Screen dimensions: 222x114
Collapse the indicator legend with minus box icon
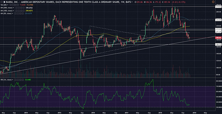(x=2, y=2)
